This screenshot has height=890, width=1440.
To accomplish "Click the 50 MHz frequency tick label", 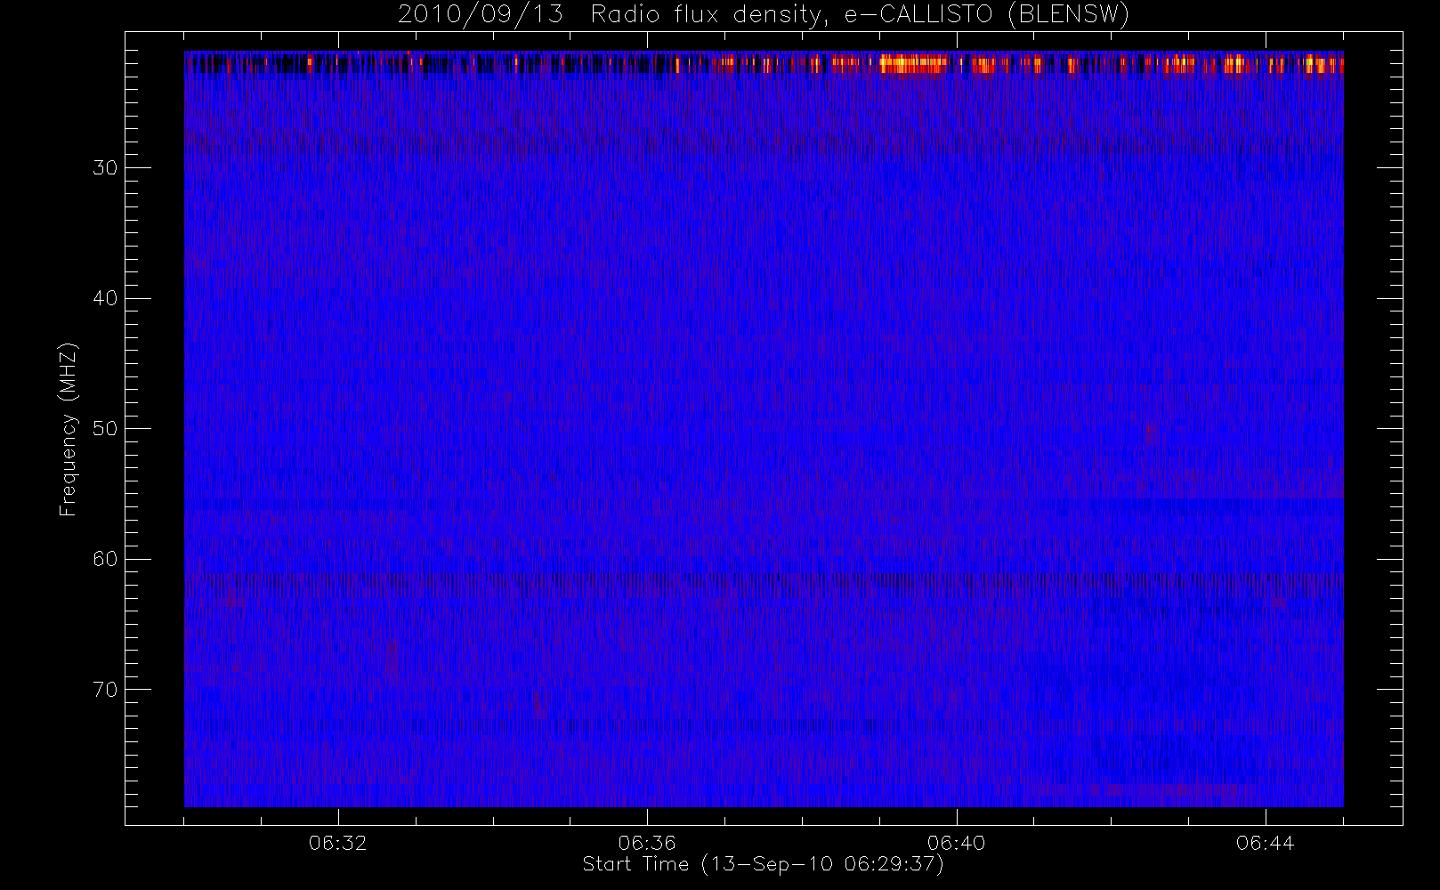I will coord(105,429).
